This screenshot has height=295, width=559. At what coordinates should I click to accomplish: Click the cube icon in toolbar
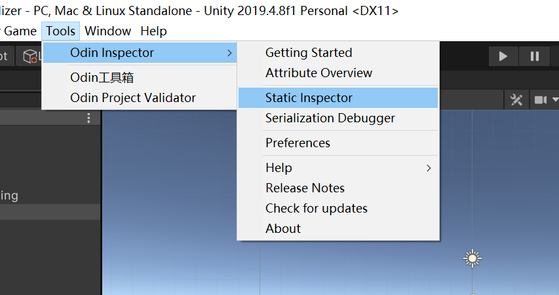(x=30, y=56)
